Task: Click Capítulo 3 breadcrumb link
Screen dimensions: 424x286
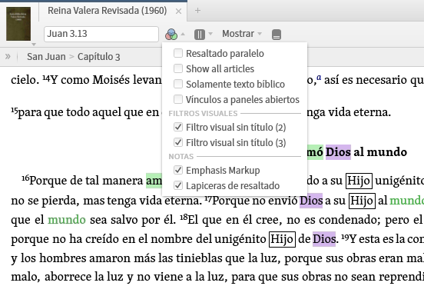Action: tap(98, 57)
